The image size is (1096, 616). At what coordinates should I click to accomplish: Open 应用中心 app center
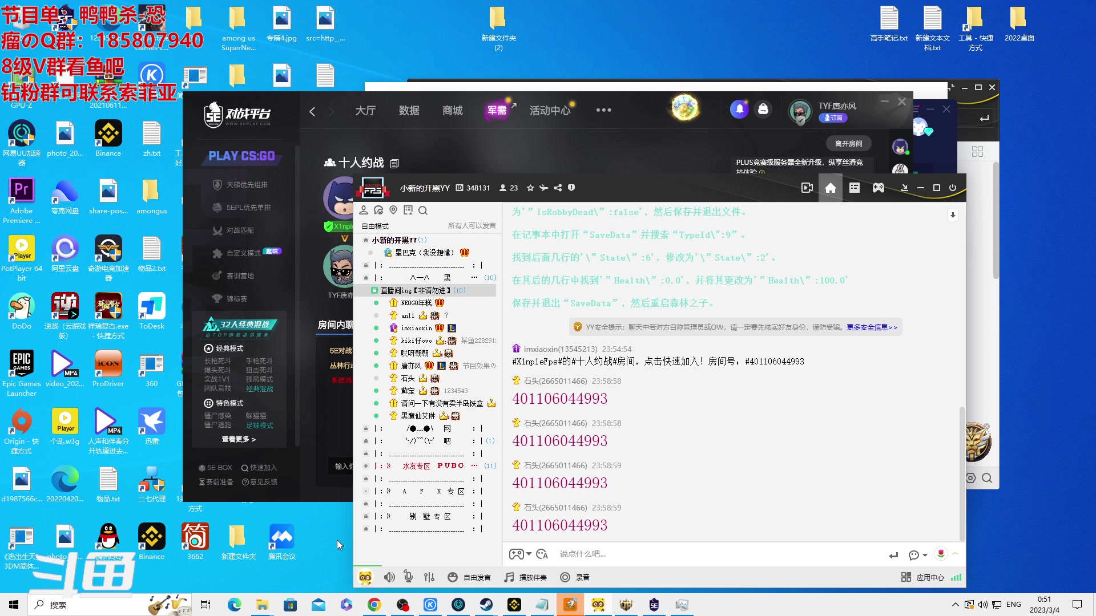(x=922, y=577)
